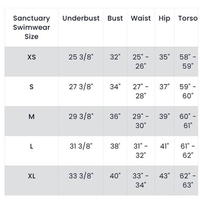Select the M size row label

tap(32, 117)
